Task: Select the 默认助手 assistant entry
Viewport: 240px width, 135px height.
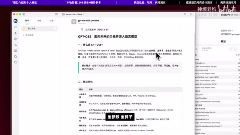Action: (x=39, y=28)
